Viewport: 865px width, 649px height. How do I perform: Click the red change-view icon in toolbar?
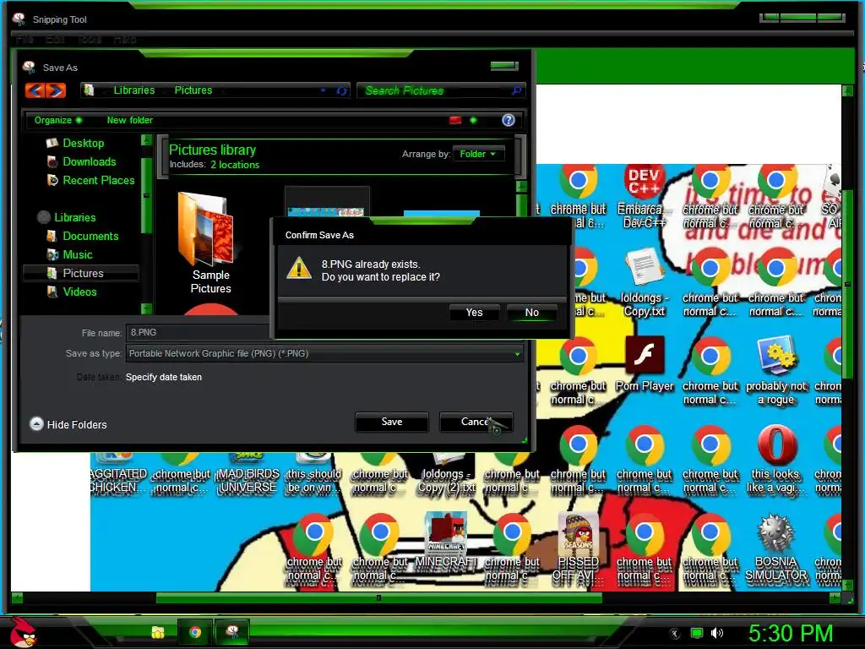click(x=455, y=120)
